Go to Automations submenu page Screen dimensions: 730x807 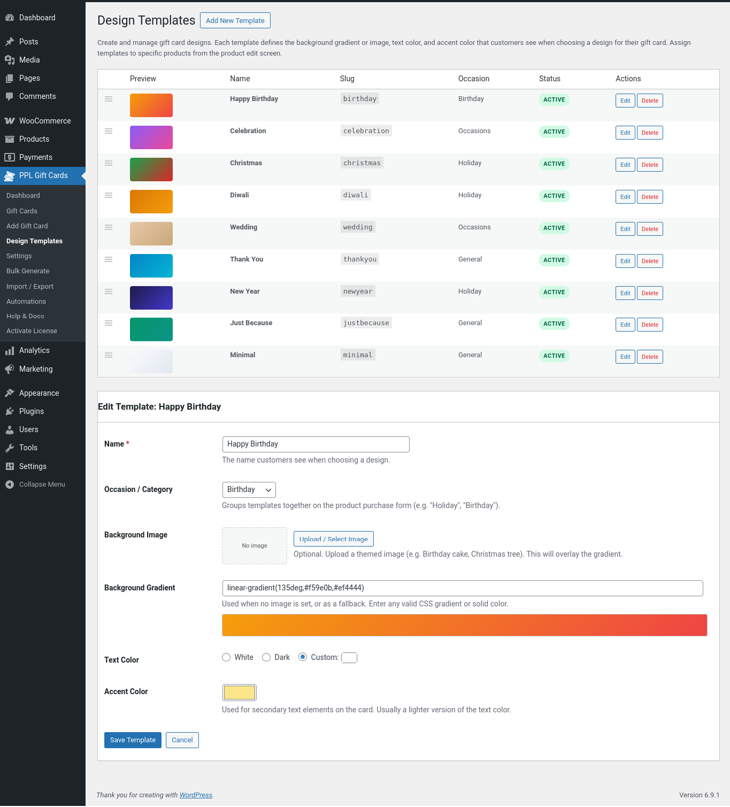pos(26,302)
